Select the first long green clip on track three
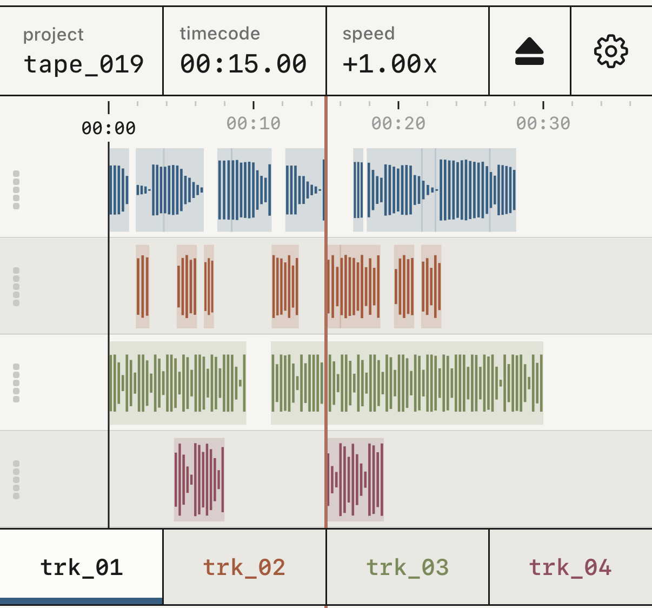 (178, 383)
